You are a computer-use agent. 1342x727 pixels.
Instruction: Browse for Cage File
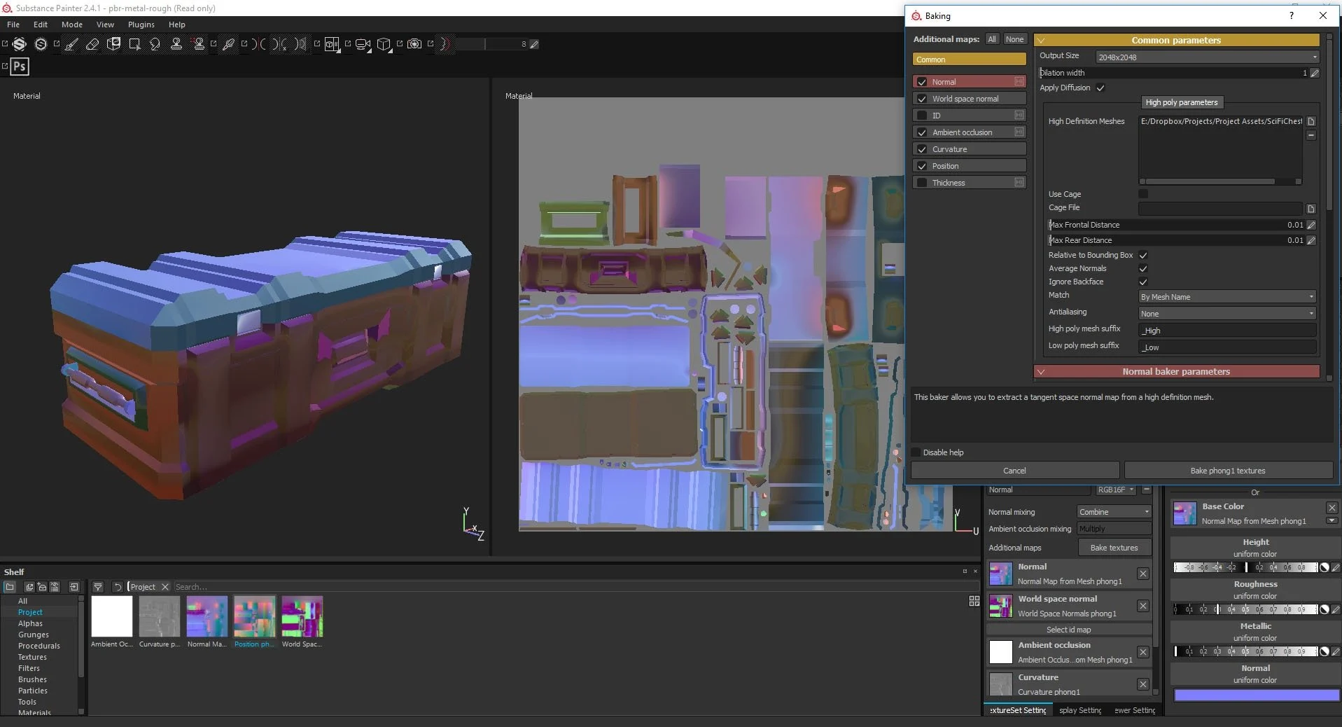(x=1311, y=209)
